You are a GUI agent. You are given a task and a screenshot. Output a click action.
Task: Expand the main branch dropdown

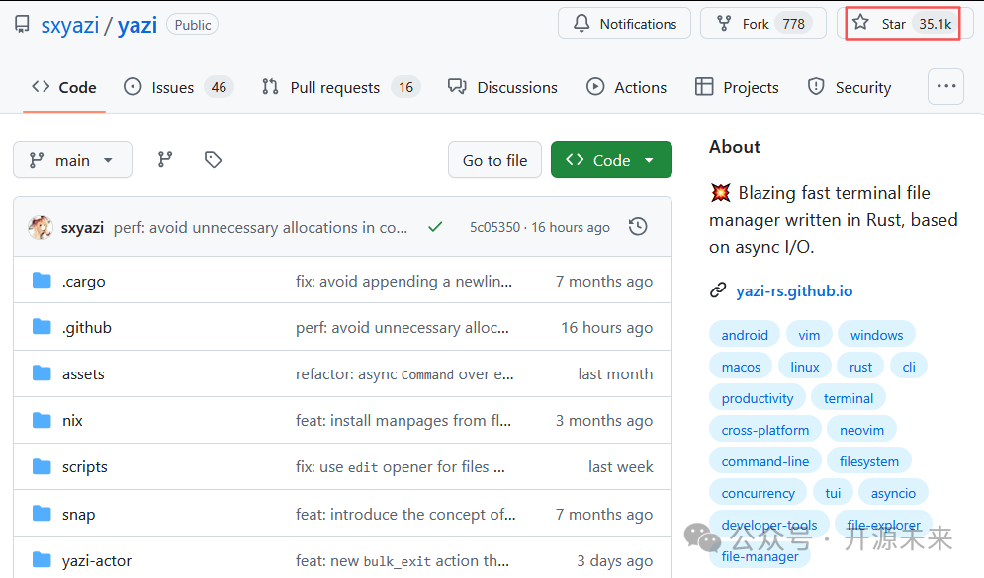click(x=72, y=160)
